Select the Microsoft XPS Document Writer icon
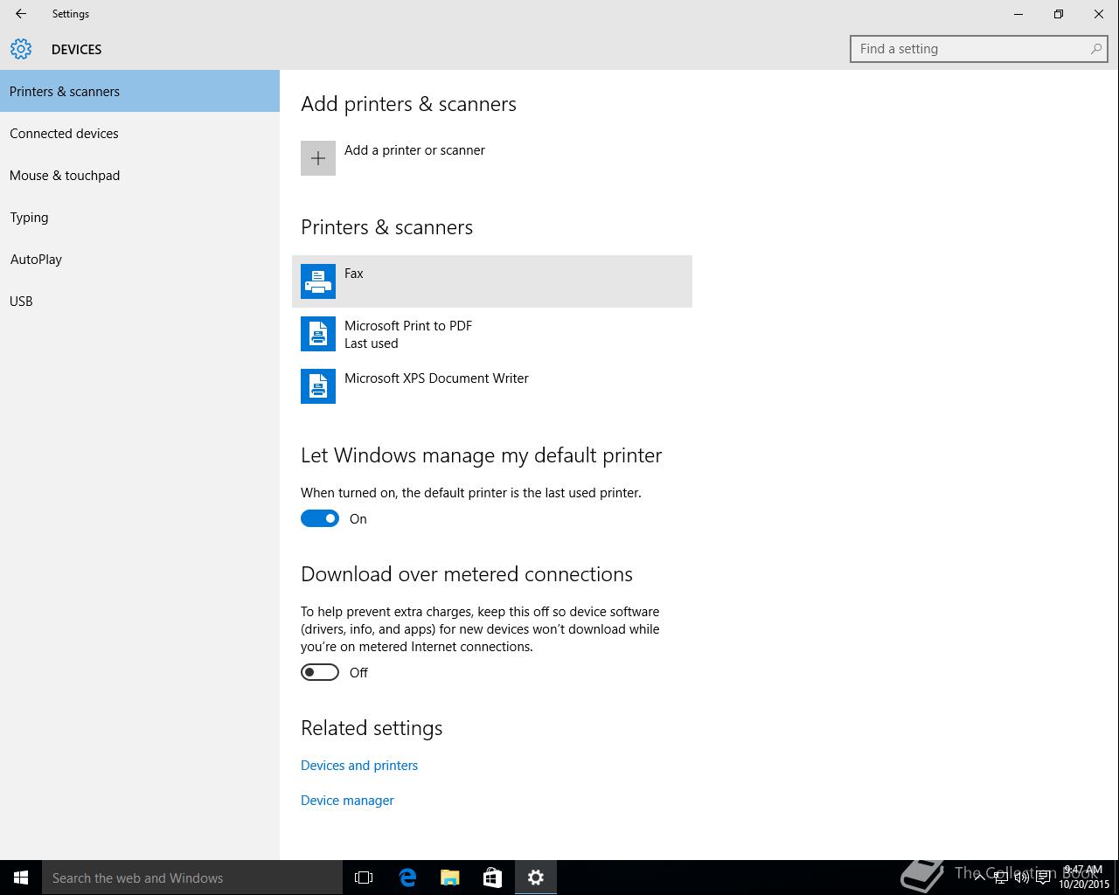 pos(318,386)
